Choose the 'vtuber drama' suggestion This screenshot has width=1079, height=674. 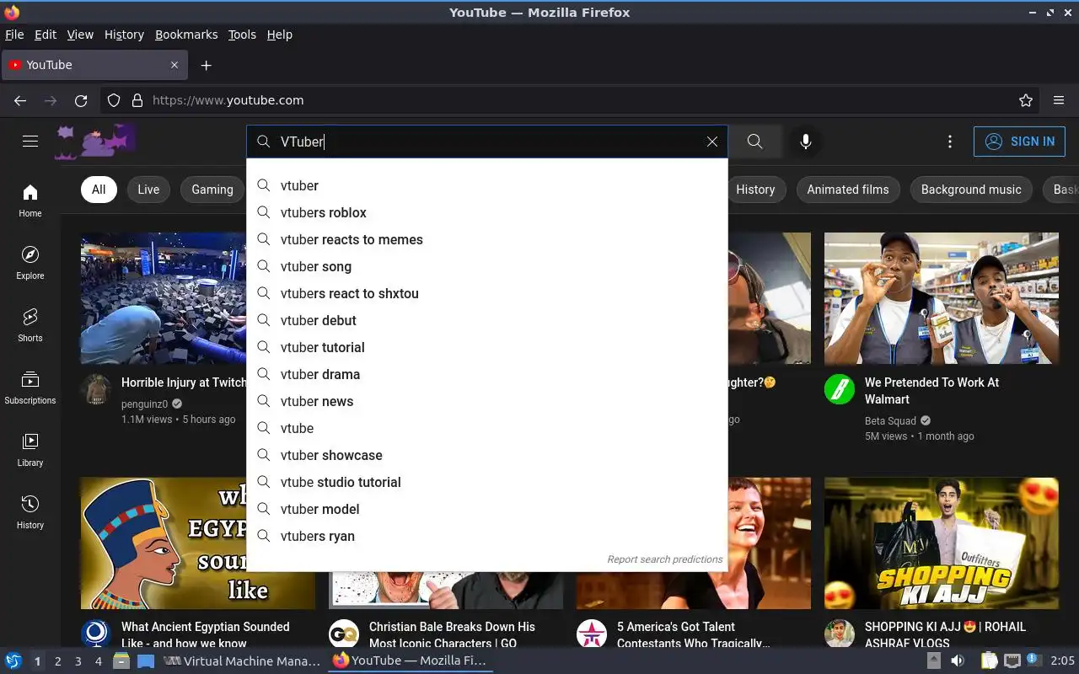487,374
